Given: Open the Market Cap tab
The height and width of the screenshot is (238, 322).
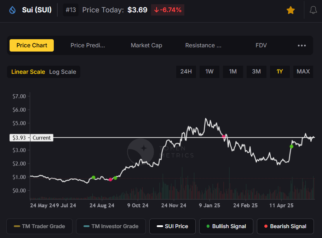Looking at the screenshot, I should (146, 45).
